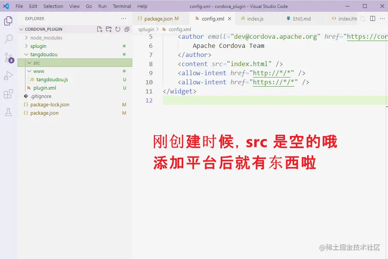
Task: Maximize the VS Code window
Action: click(x=365, y=6)
